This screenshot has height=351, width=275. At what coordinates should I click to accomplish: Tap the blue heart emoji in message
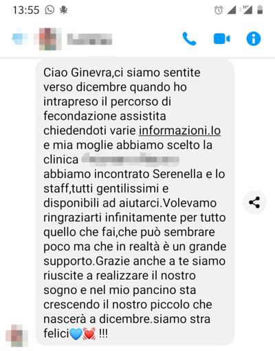pyautogui.click(x=76, y=334)
